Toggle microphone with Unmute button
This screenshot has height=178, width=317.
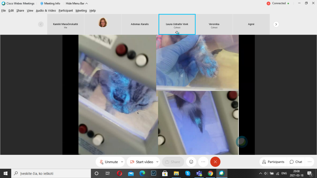(x=108, y=162)
